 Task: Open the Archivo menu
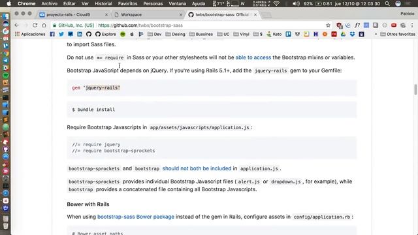click(x=50, y=4)
